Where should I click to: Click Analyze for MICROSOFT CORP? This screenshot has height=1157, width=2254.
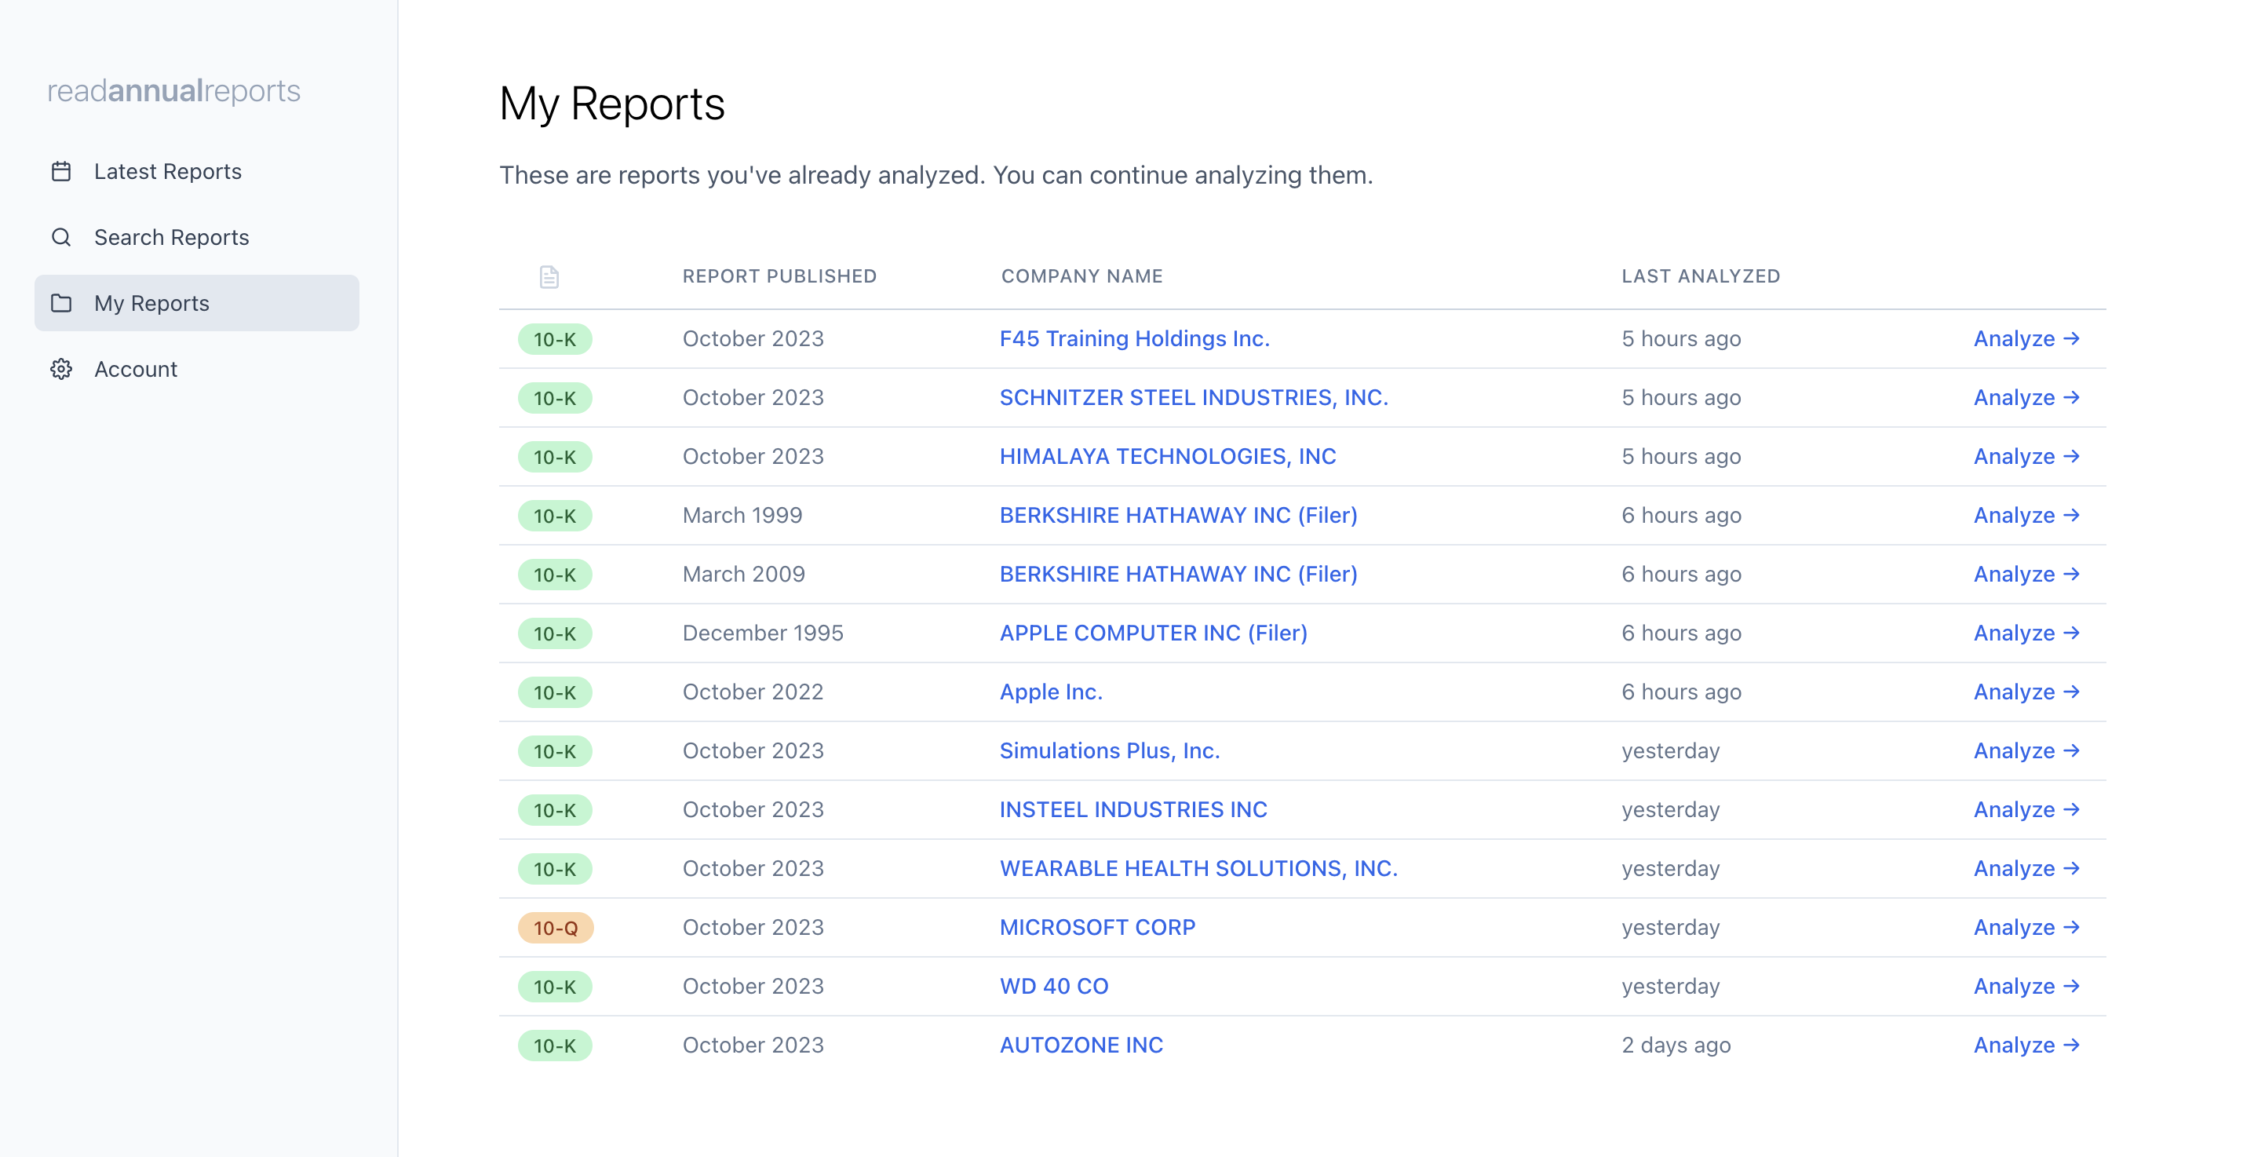click(x=2026, y=928)
